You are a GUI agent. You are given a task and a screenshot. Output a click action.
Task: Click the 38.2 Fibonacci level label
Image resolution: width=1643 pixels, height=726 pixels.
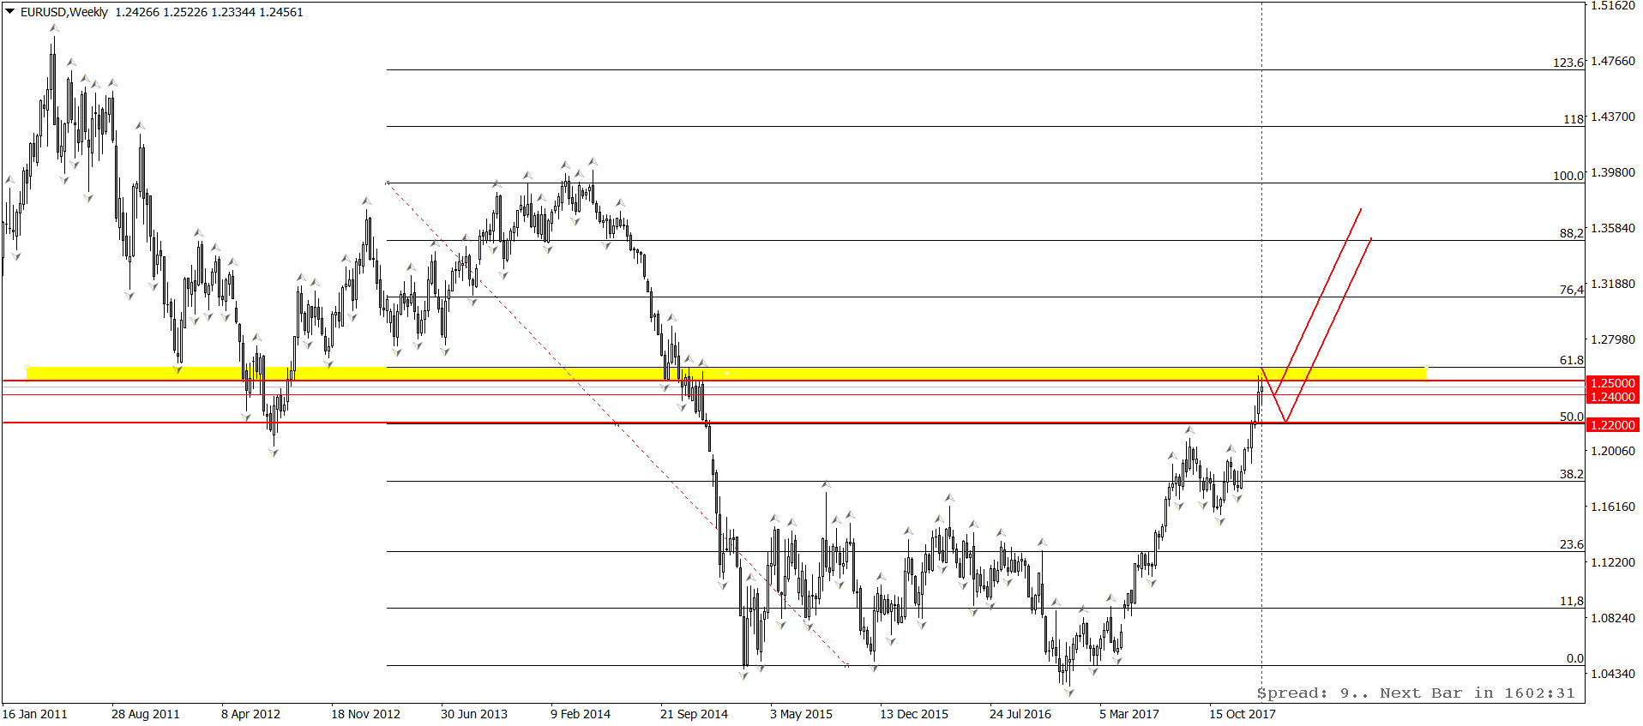click(x=1571, y=474)
